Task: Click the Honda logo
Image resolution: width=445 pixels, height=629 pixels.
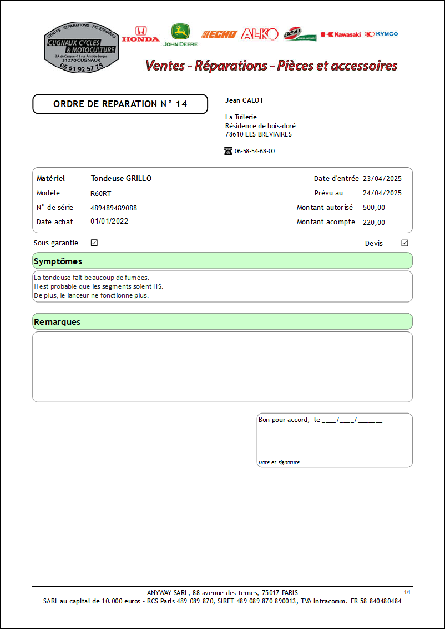Action: [141, 34]
